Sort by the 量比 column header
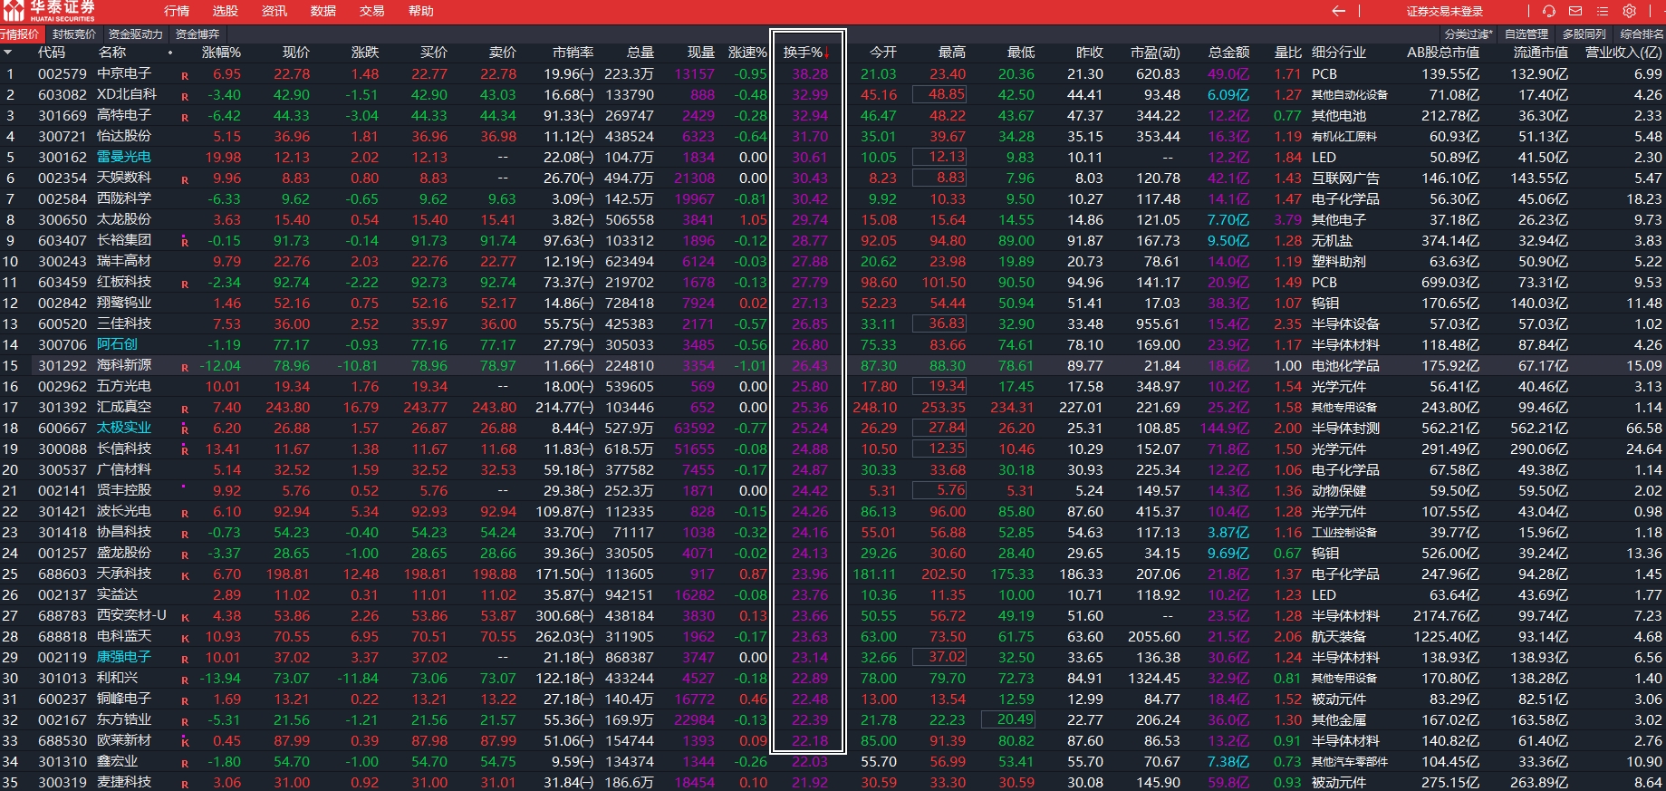1666x791 pixels. click(x=1288, y=53)
